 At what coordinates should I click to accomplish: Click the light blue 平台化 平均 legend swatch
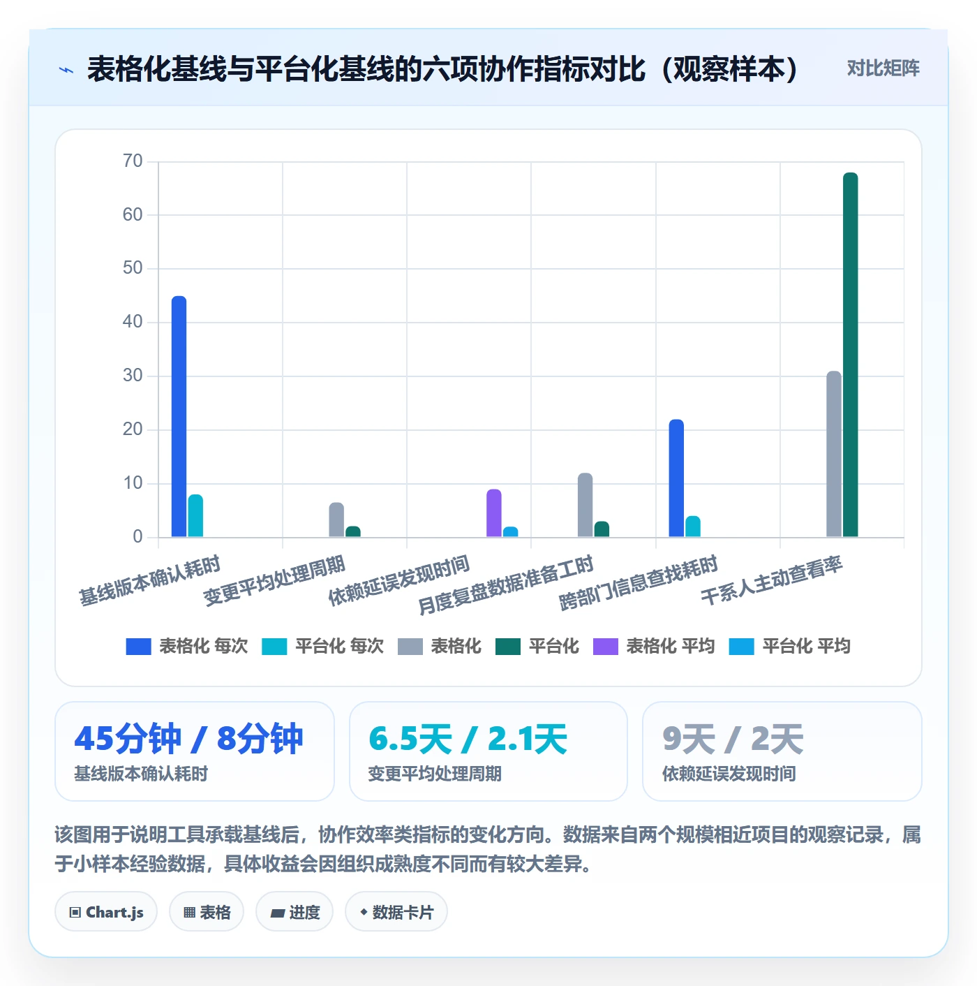(x=741, y=647)
